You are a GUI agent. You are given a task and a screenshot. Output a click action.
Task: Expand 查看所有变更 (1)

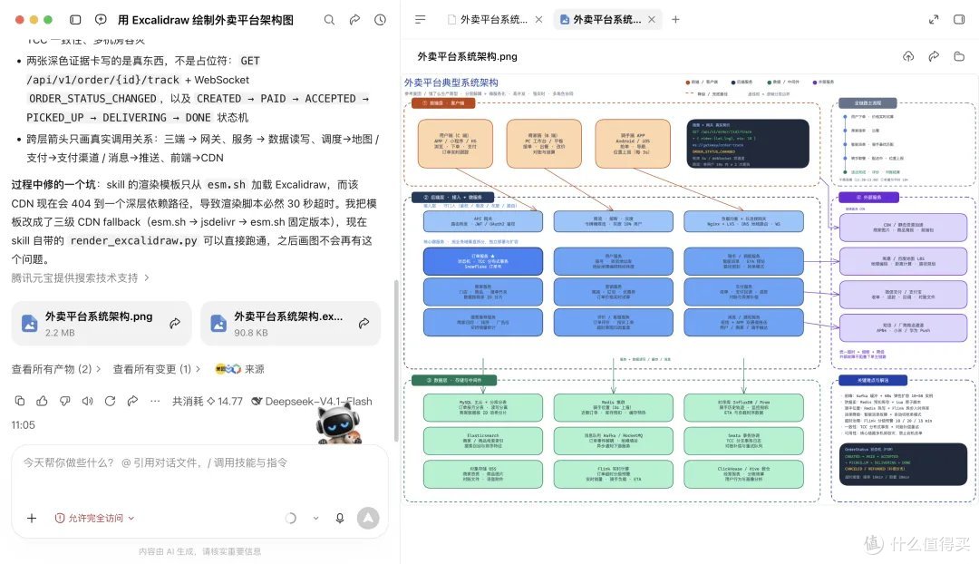click(x=157, y=369)
